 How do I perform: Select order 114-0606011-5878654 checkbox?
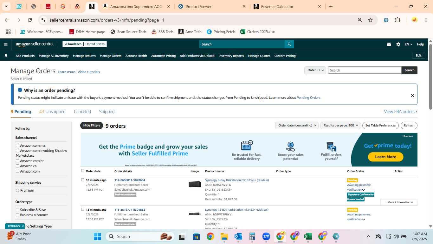tap(83, 180)
